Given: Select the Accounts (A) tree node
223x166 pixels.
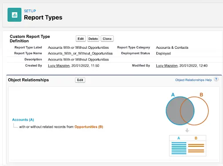Looking at the screenshot, I should tap(23, 120).
